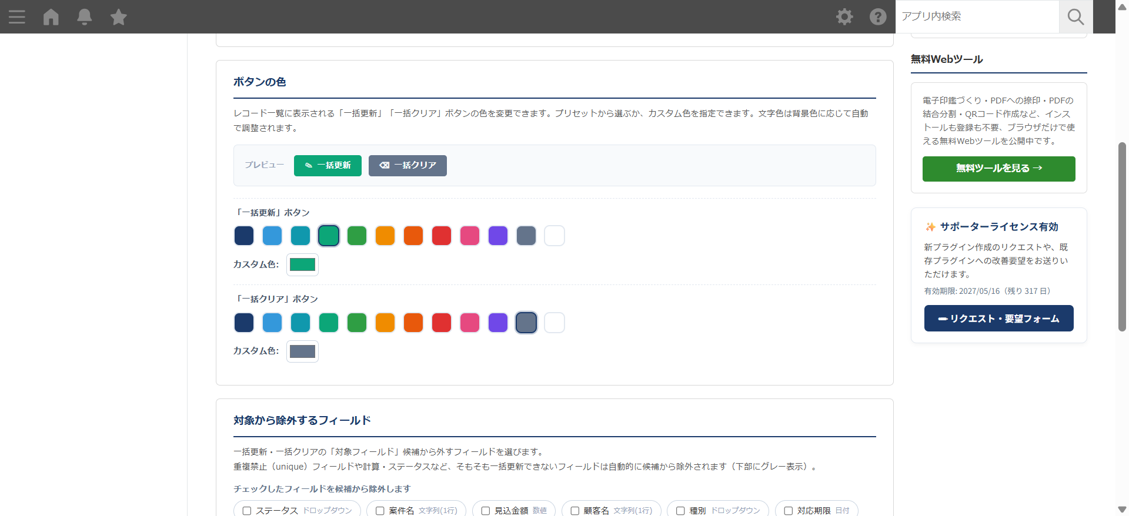Click the 対象から除外するフィールド heading
This screenshot has width=1129, height=516.
302,420
